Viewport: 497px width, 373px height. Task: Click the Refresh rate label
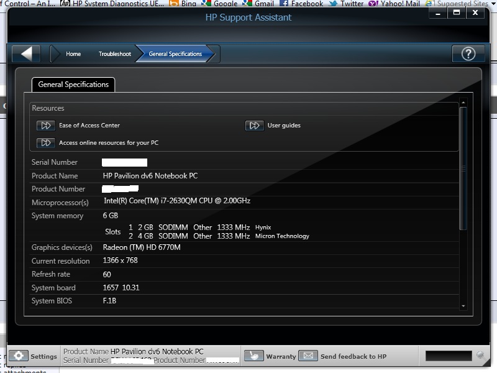click(51, 274)
